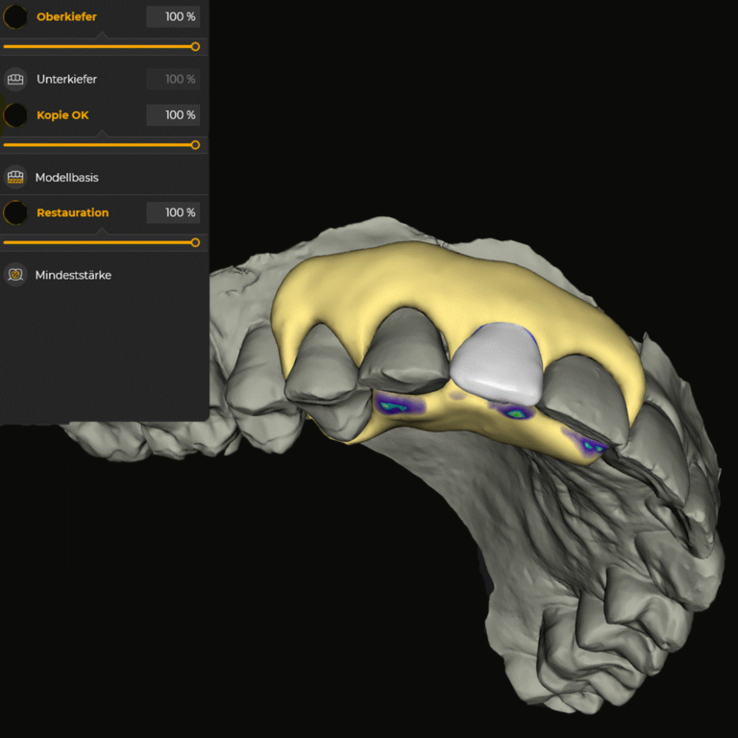Toggle the Mindeststärke thickness icon
The image size is (738, 738).
[15, 275]
